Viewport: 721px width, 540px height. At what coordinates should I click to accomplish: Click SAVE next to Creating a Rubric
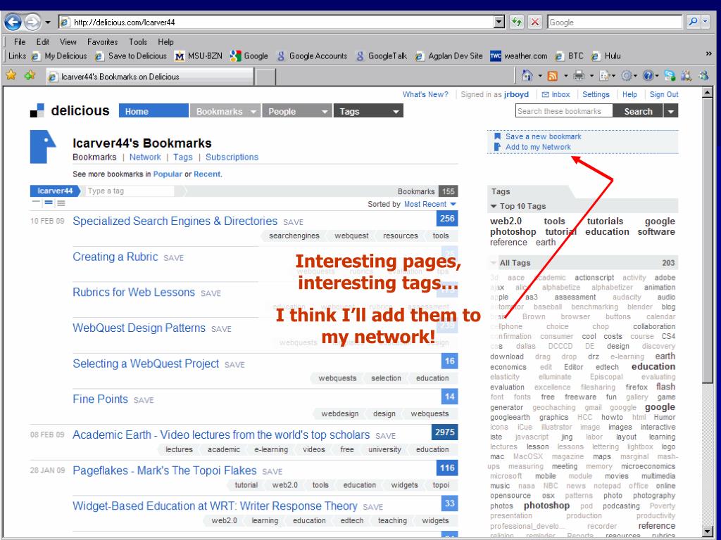click(x=173, y=258)
